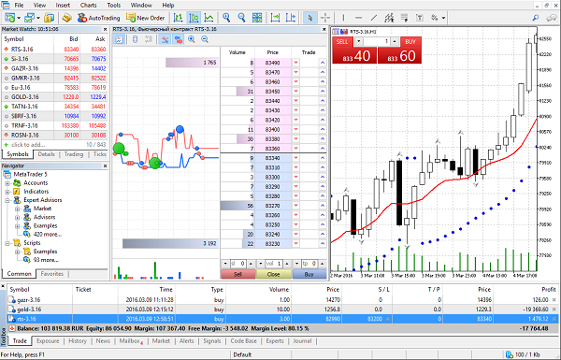Select the trendline drawing tool
Viewport: 561px width, 360px height.
click(373, 18)
